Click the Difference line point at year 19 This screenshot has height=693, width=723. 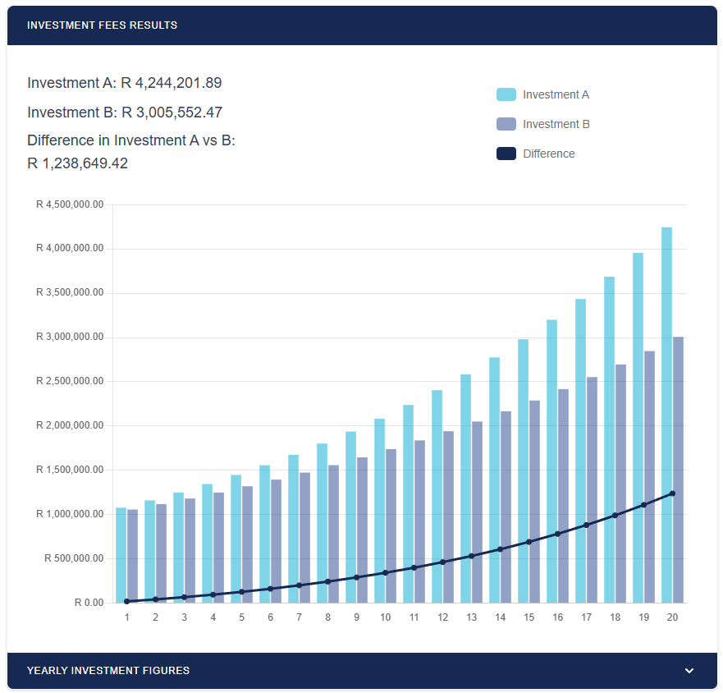643,505
